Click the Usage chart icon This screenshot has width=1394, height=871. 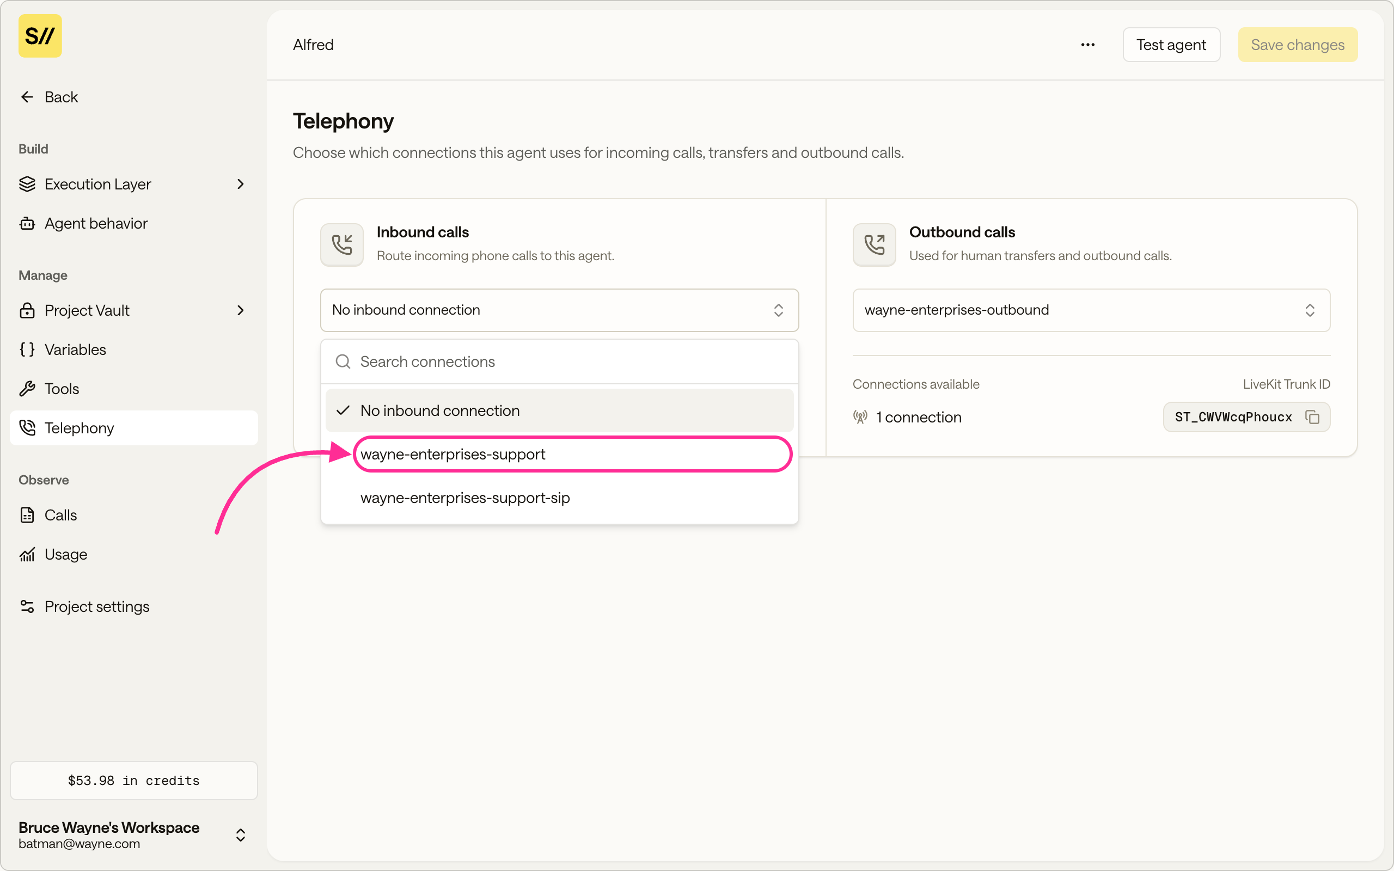tap(27, 554)
